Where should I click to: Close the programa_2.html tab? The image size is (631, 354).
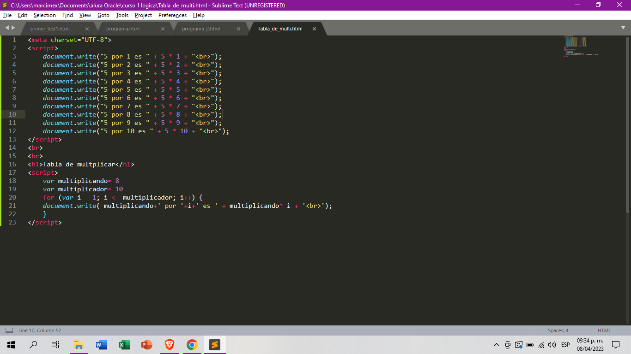(238, 29)
